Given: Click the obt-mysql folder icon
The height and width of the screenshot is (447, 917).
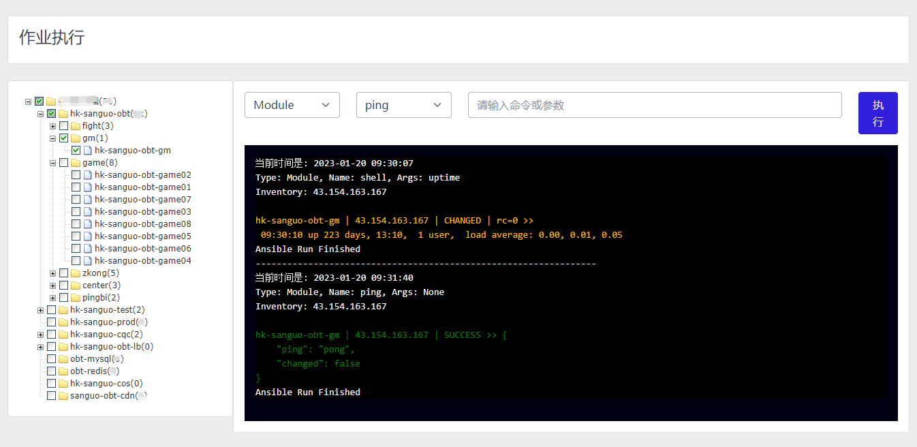Looking at the screenshot, I should (x=63, y=359).
